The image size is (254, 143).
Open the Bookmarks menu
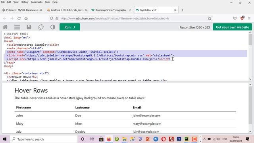[x=37, y=2]
